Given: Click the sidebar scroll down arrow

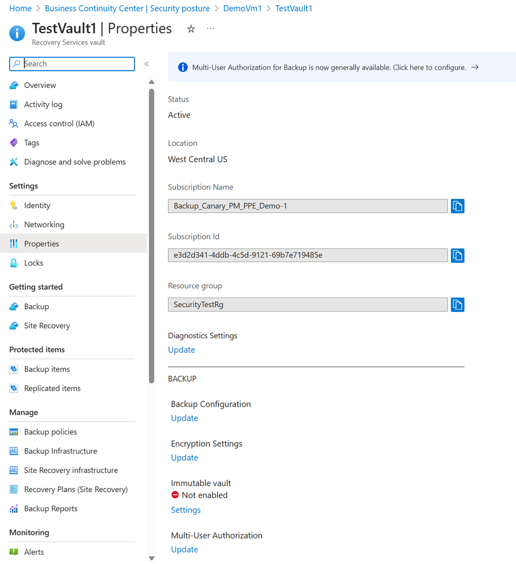Looking at the screenshot, I should pos(151,558).
